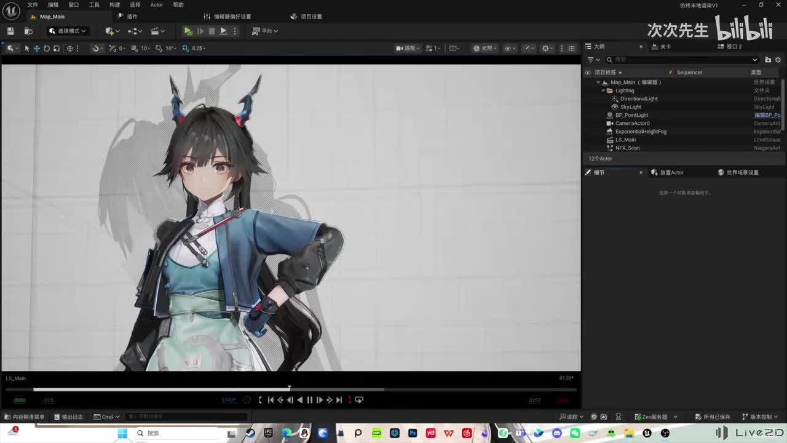Image resolution: width=787 pixels, height=443 pixels.
Task: Open the play options three-dot menu
Action: tap(234, 31)
